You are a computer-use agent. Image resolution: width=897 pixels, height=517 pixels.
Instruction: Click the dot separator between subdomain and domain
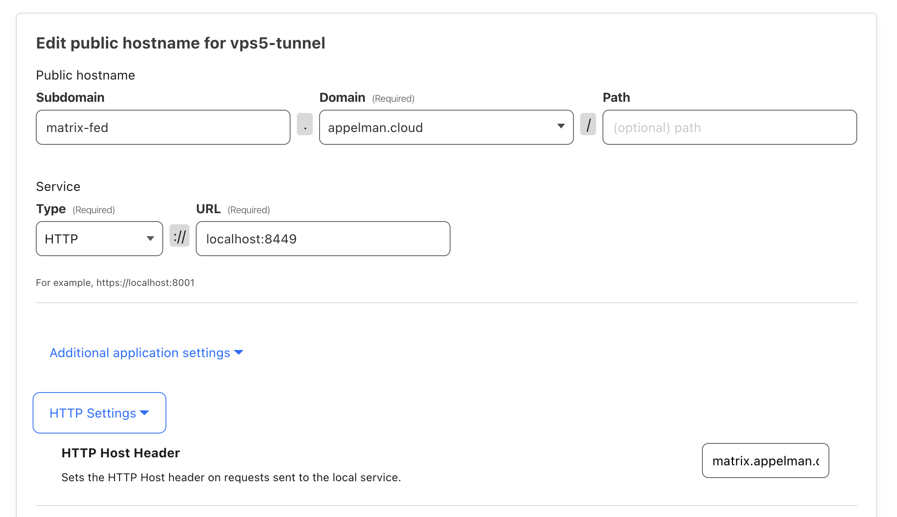pos(305,126)
